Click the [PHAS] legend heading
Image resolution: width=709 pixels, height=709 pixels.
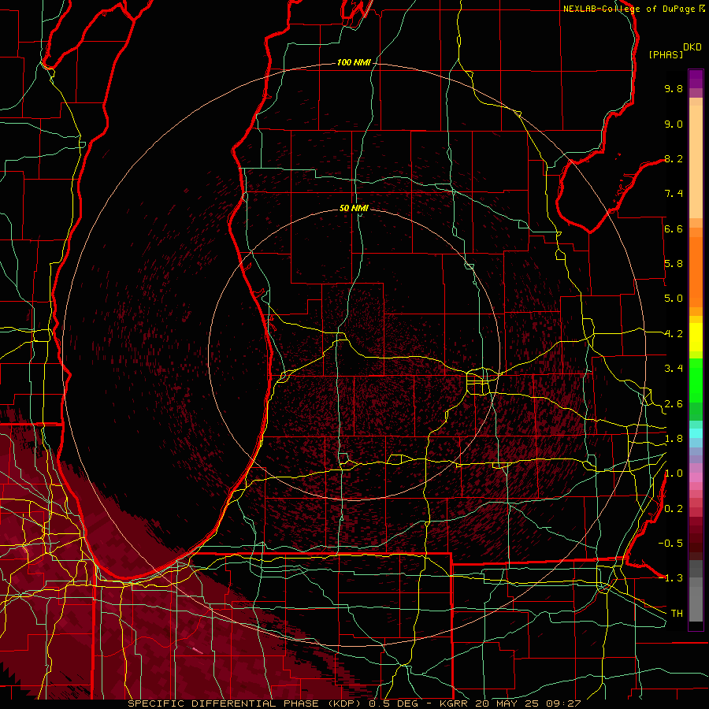666,55
